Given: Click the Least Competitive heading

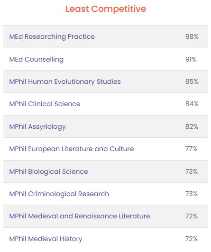Looking at the screenshot, I should [x=106, y=9].
